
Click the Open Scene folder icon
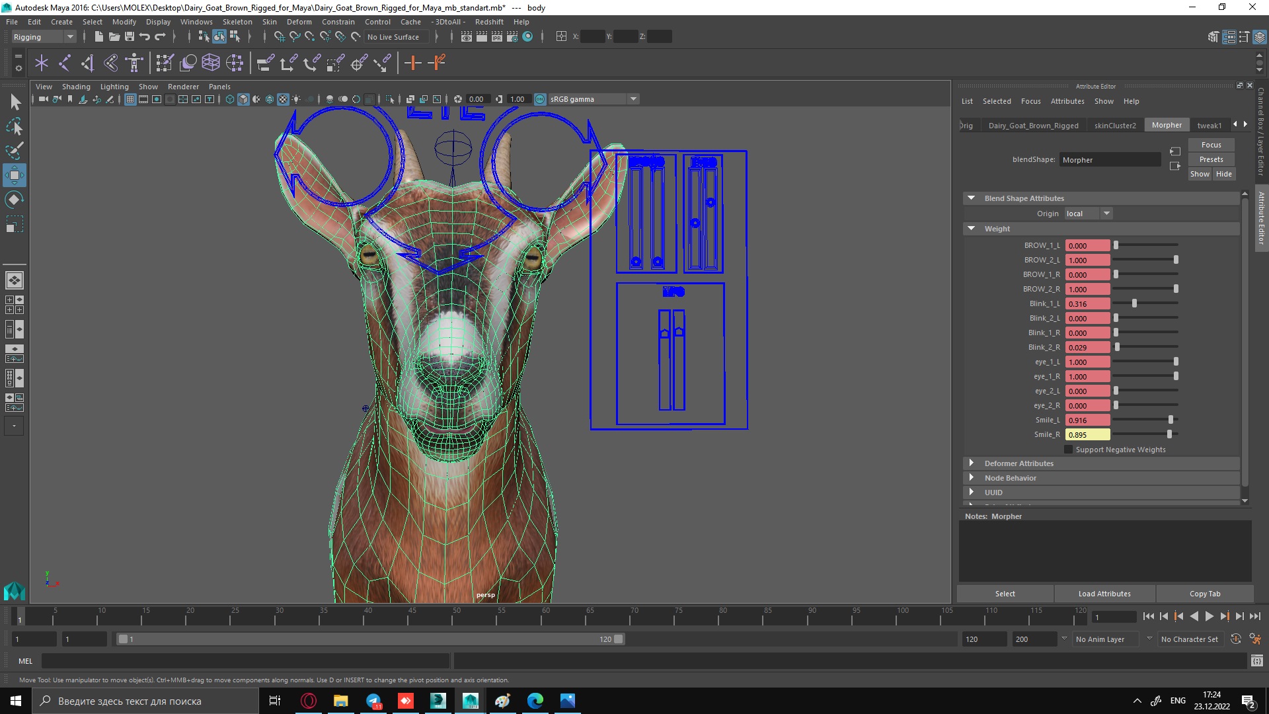click(x=114, y=36)
